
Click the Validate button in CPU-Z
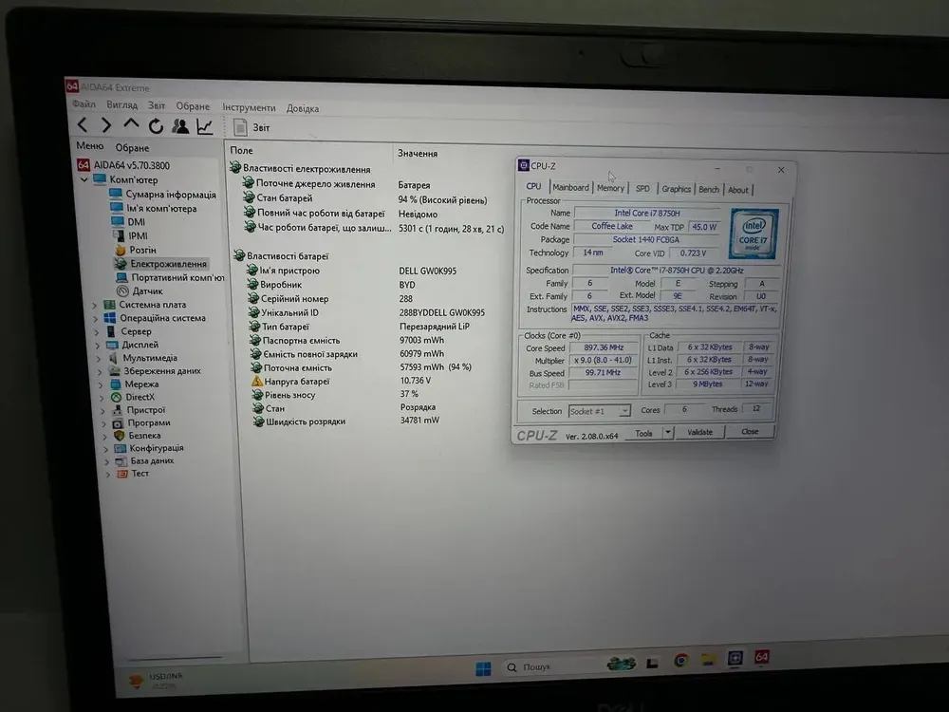(x=699, y=432)
